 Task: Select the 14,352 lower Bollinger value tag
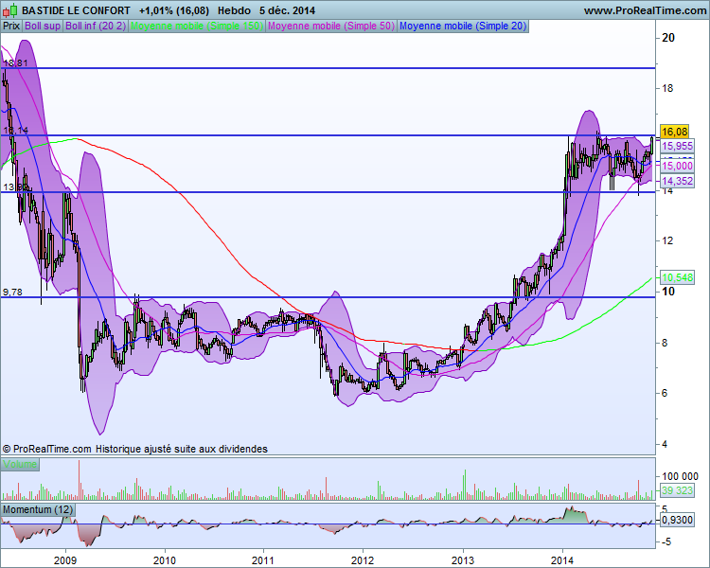(x=677, y=181)
